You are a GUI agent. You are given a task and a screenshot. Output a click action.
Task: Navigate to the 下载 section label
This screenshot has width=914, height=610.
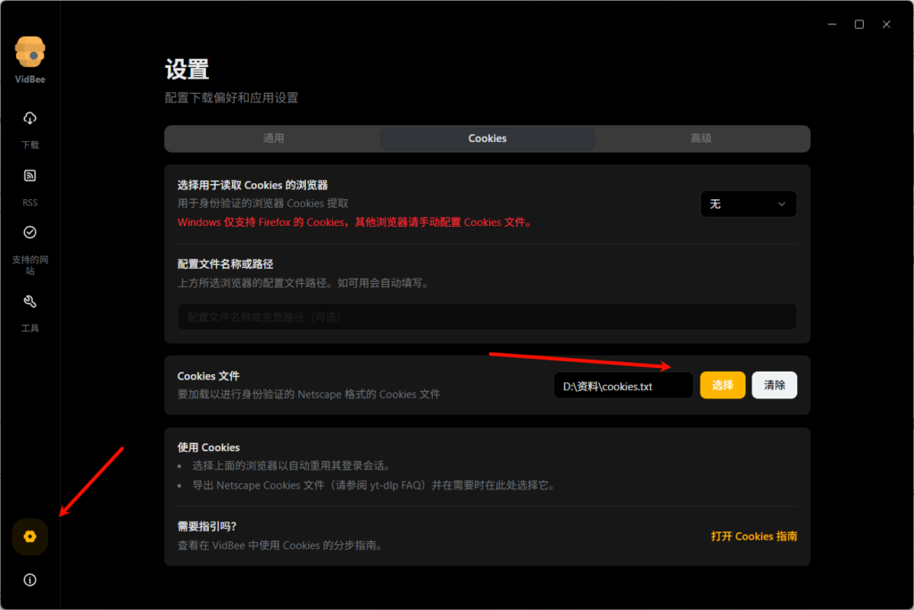29,145
